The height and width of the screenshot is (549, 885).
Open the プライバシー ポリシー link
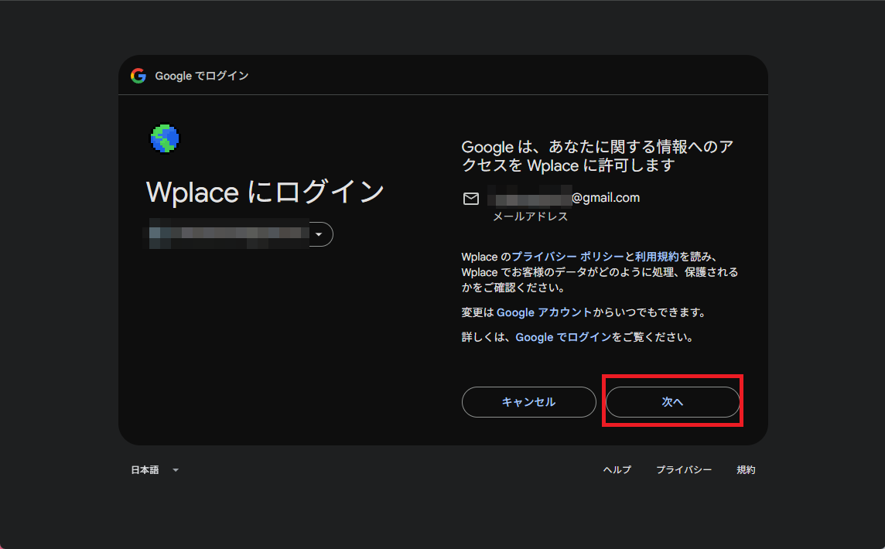coord(568,257)
